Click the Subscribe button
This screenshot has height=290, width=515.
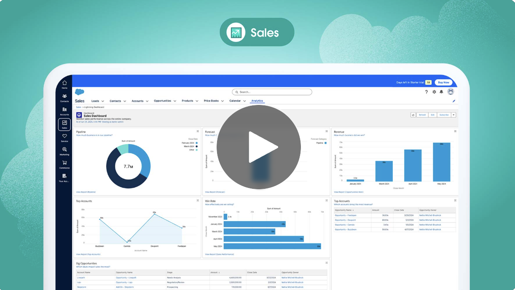pyautogui.click(x=444, y=115)
